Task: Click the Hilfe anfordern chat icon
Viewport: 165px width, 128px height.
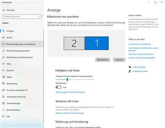Action: (130, 67)
